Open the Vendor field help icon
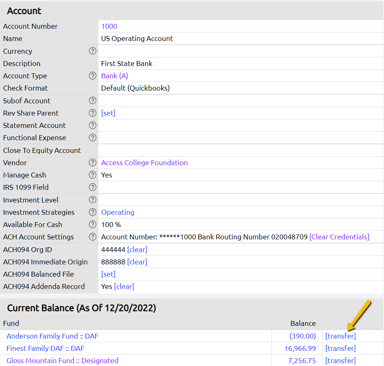Screen dimensions: 384x366 [93, 163]
